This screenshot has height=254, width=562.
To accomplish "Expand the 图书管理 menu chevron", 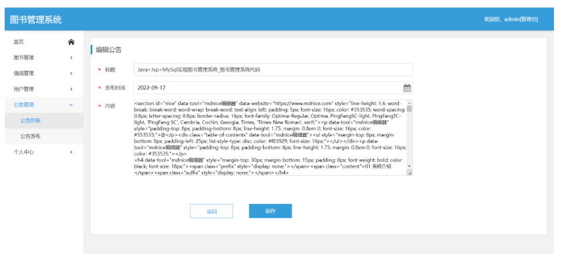I will 72,57.
